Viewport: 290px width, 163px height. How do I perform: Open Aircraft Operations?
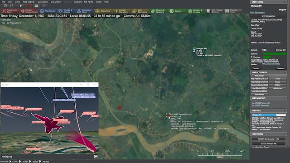[x=121, y=11]
